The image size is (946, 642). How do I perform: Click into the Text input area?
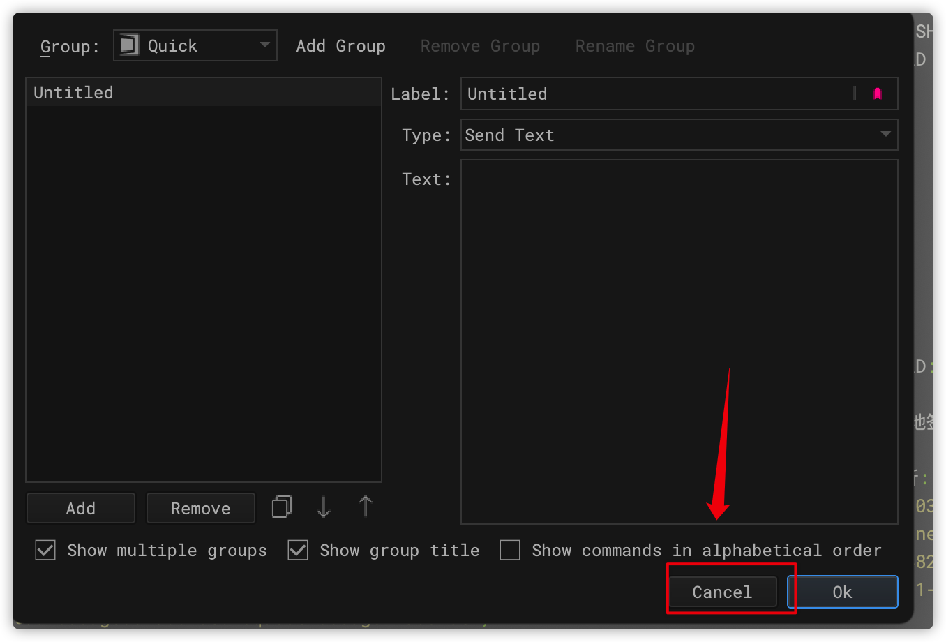[x=679, y=342]
